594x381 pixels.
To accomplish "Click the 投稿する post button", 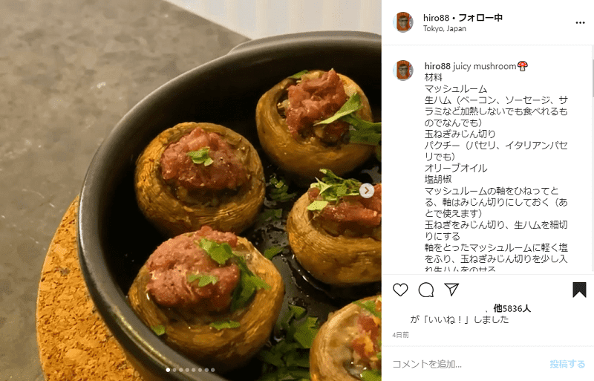I will [567, 364].
